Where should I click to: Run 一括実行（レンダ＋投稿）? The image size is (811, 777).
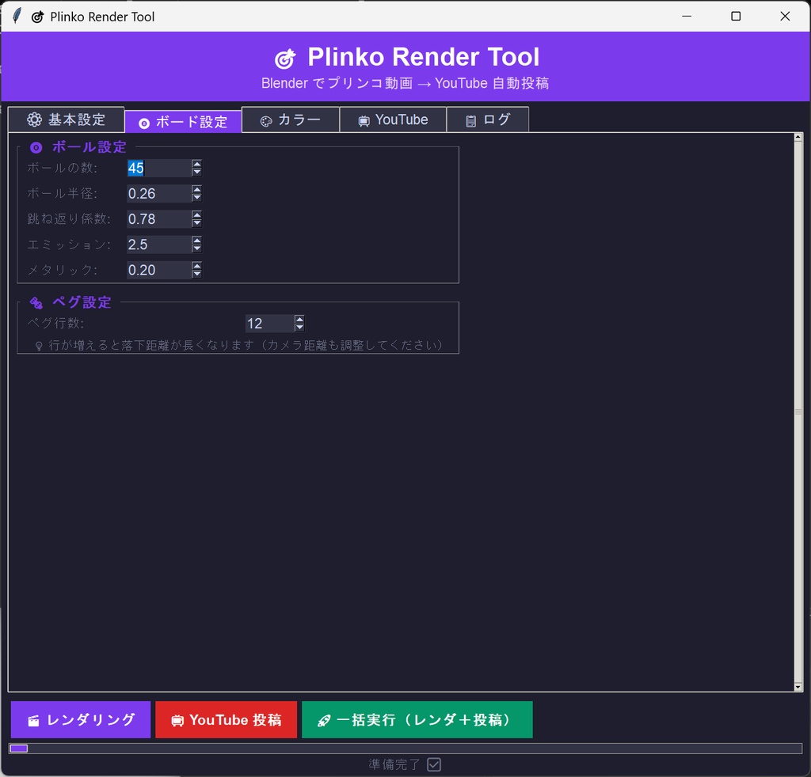(417, 719)
